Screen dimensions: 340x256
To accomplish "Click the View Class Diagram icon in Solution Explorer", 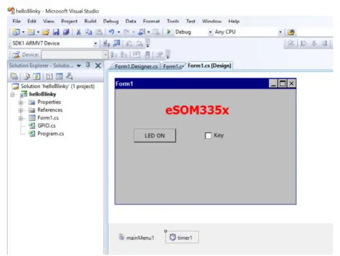I will tap(69, 76).
